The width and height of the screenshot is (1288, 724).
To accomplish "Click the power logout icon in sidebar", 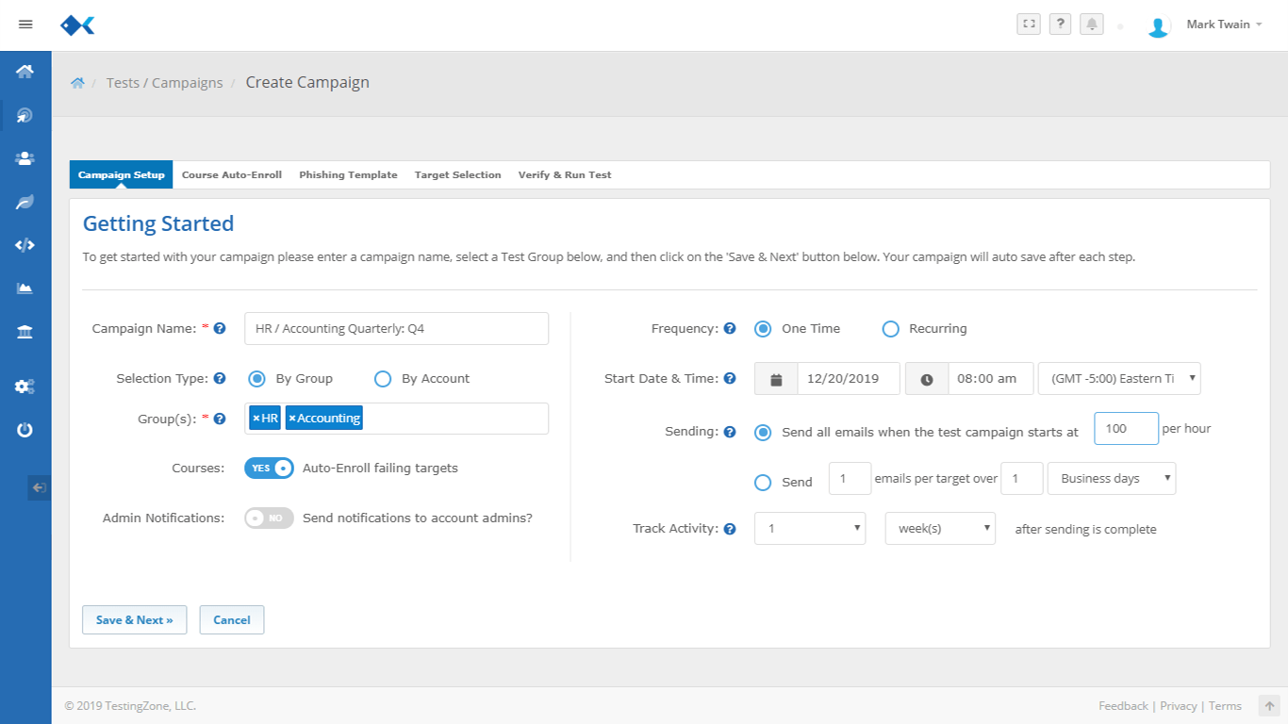I will pyautogui.click(x=25, y=430).
